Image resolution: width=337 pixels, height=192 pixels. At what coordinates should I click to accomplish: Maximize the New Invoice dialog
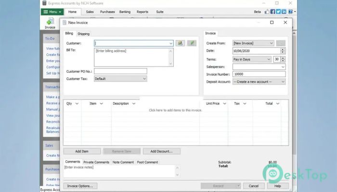tap(272, 22)
